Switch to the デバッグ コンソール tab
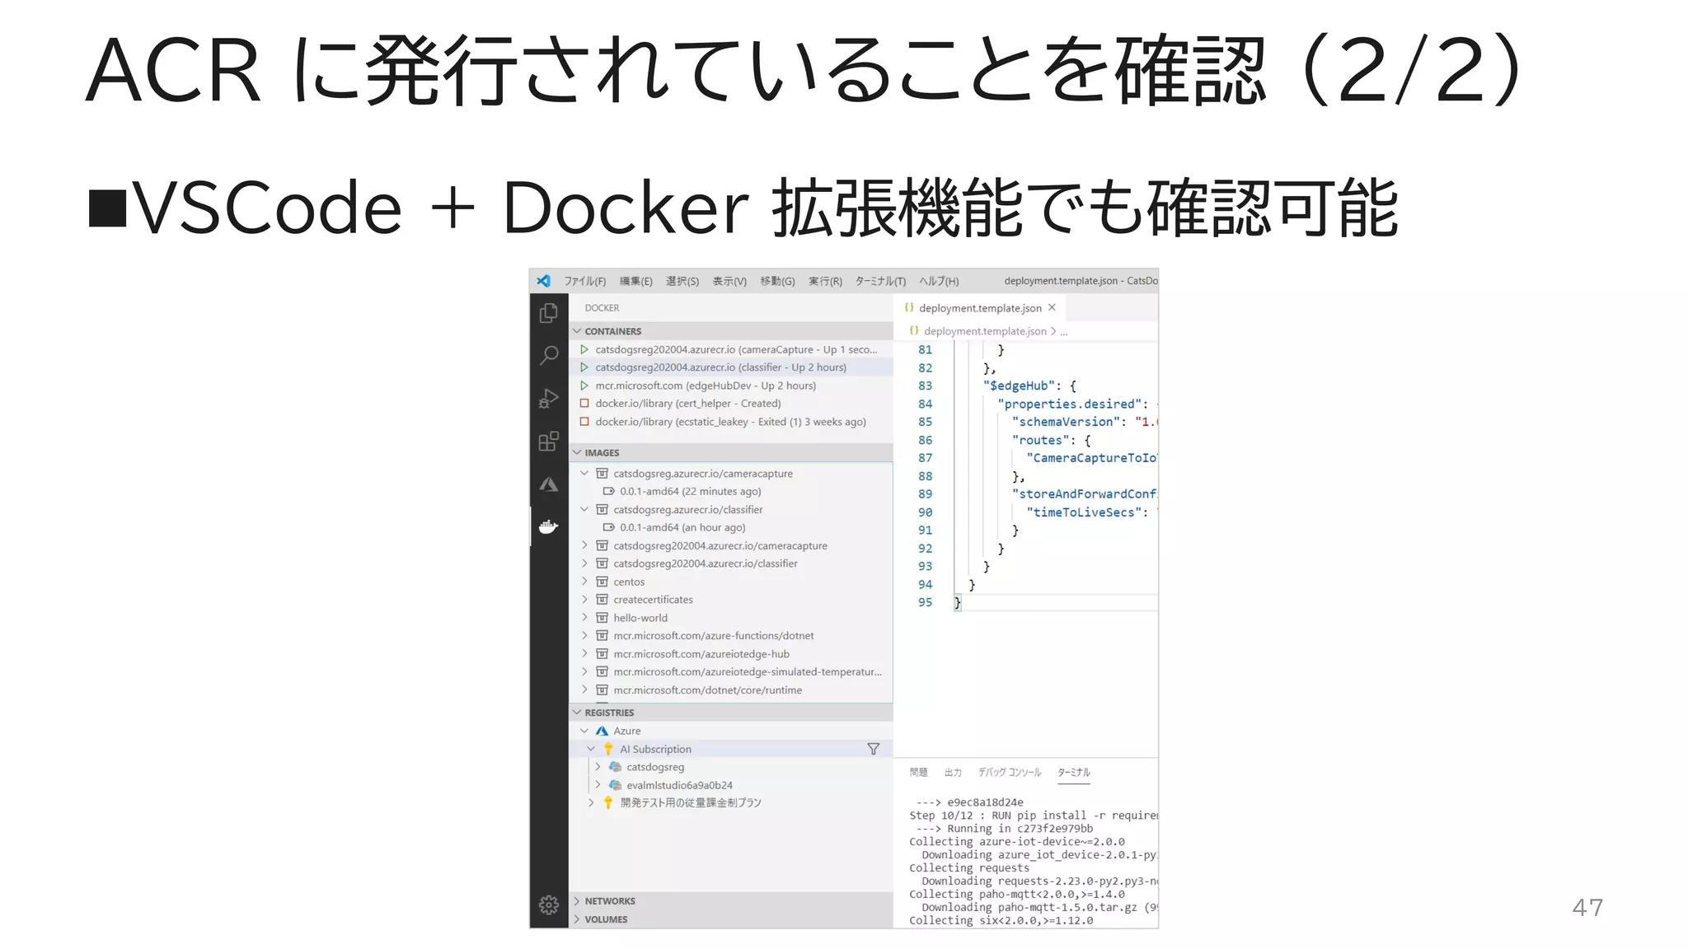Viewport: 1688px width, 949px height. pos(1010,773)
